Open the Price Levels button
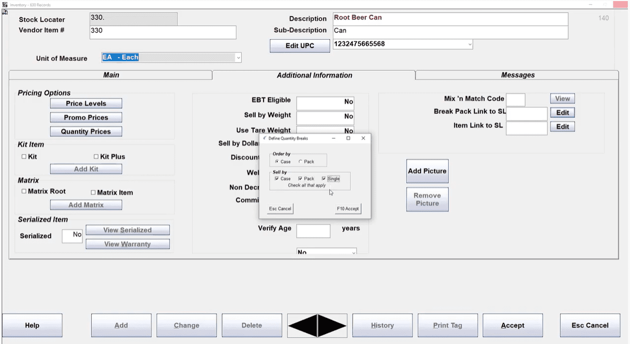This screenshot has width=630, height=344. [86, 104]
